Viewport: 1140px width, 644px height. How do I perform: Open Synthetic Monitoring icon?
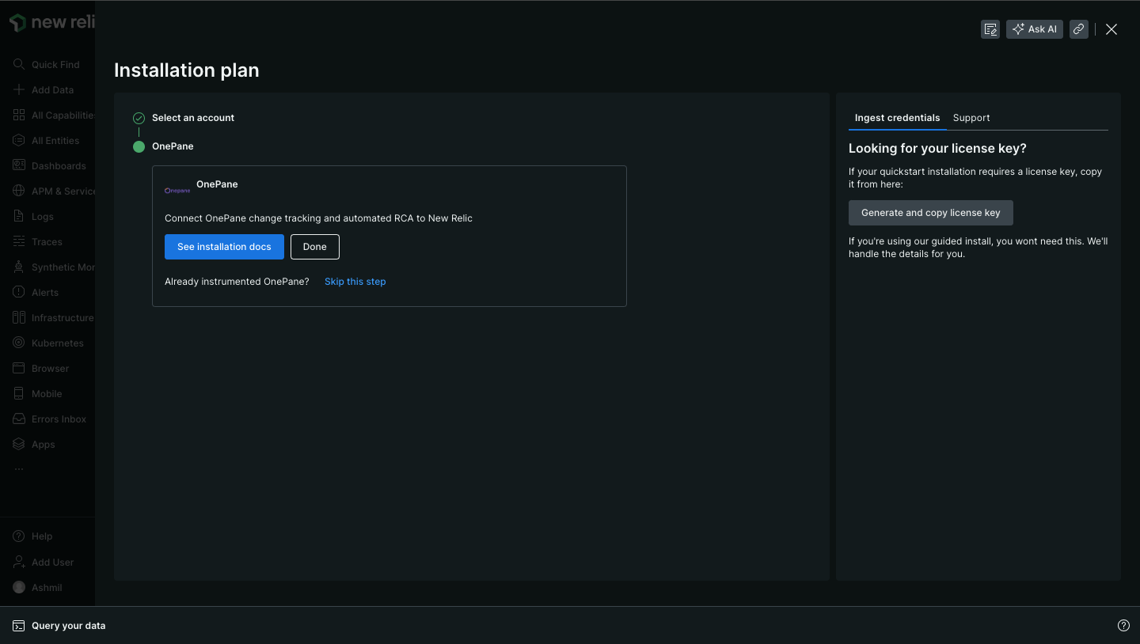[x=19, y=267]
